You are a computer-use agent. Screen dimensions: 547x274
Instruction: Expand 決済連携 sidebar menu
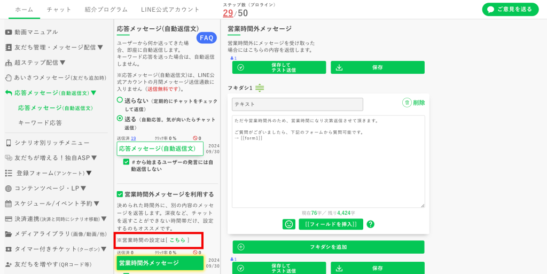click(x=104, y=218)
